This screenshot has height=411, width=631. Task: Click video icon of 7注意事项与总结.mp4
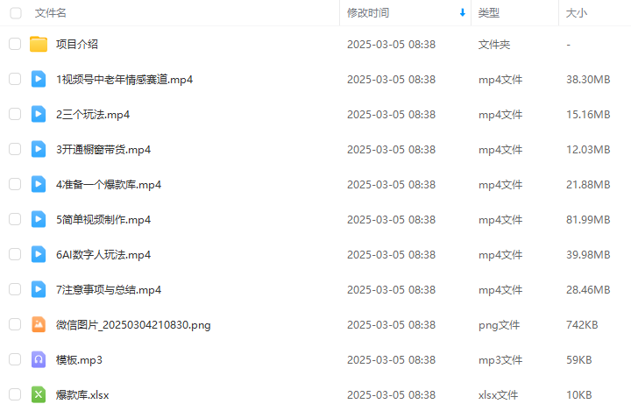point(39,289)
